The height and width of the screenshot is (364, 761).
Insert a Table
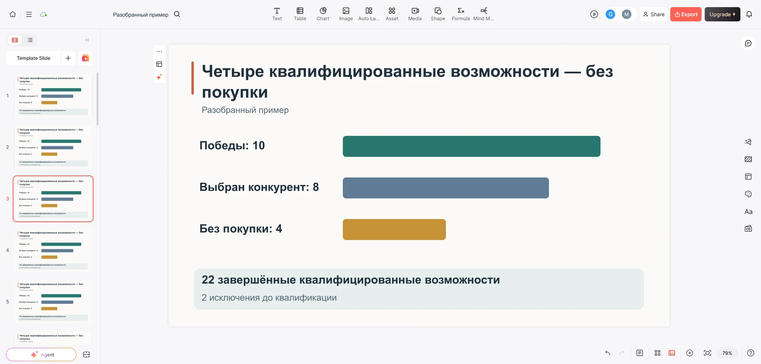300,14
